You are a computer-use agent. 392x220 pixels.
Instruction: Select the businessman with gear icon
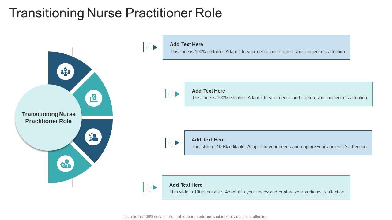(66, 164)
